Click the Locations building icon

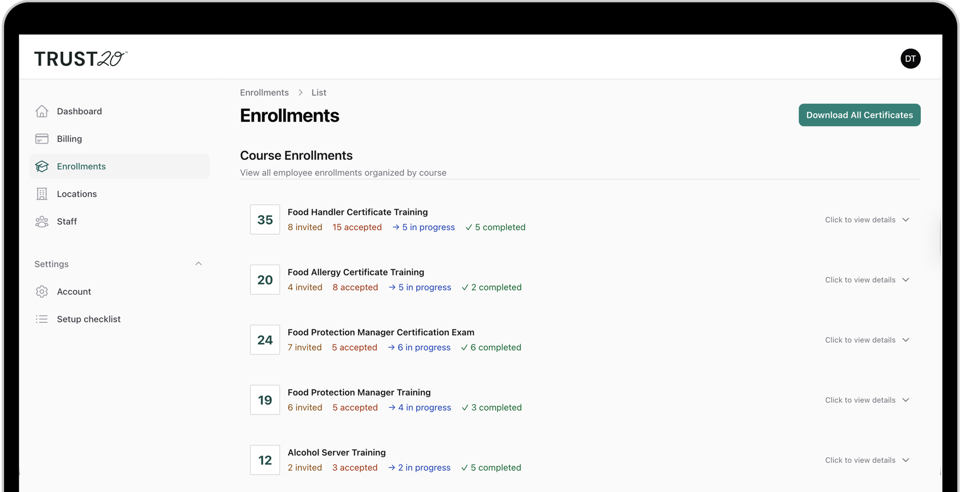point(41,194)
